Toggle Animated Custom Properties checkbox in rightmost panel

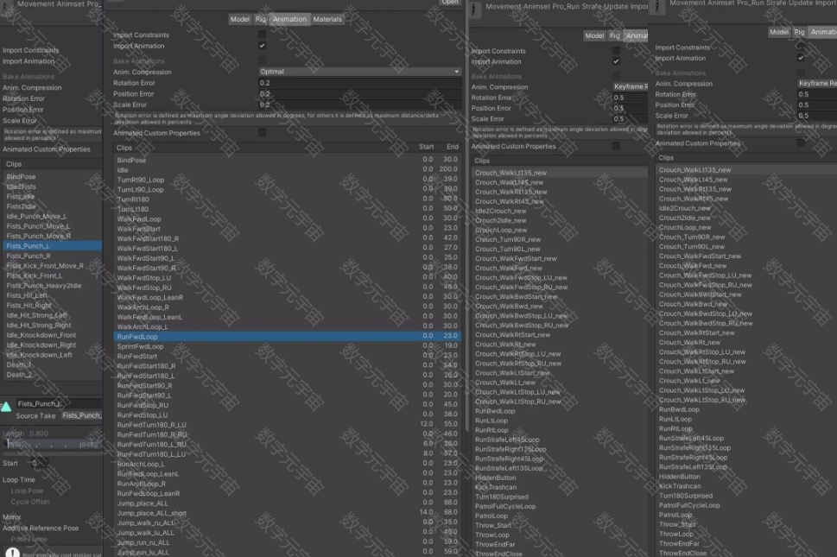(x=801, y=143)
